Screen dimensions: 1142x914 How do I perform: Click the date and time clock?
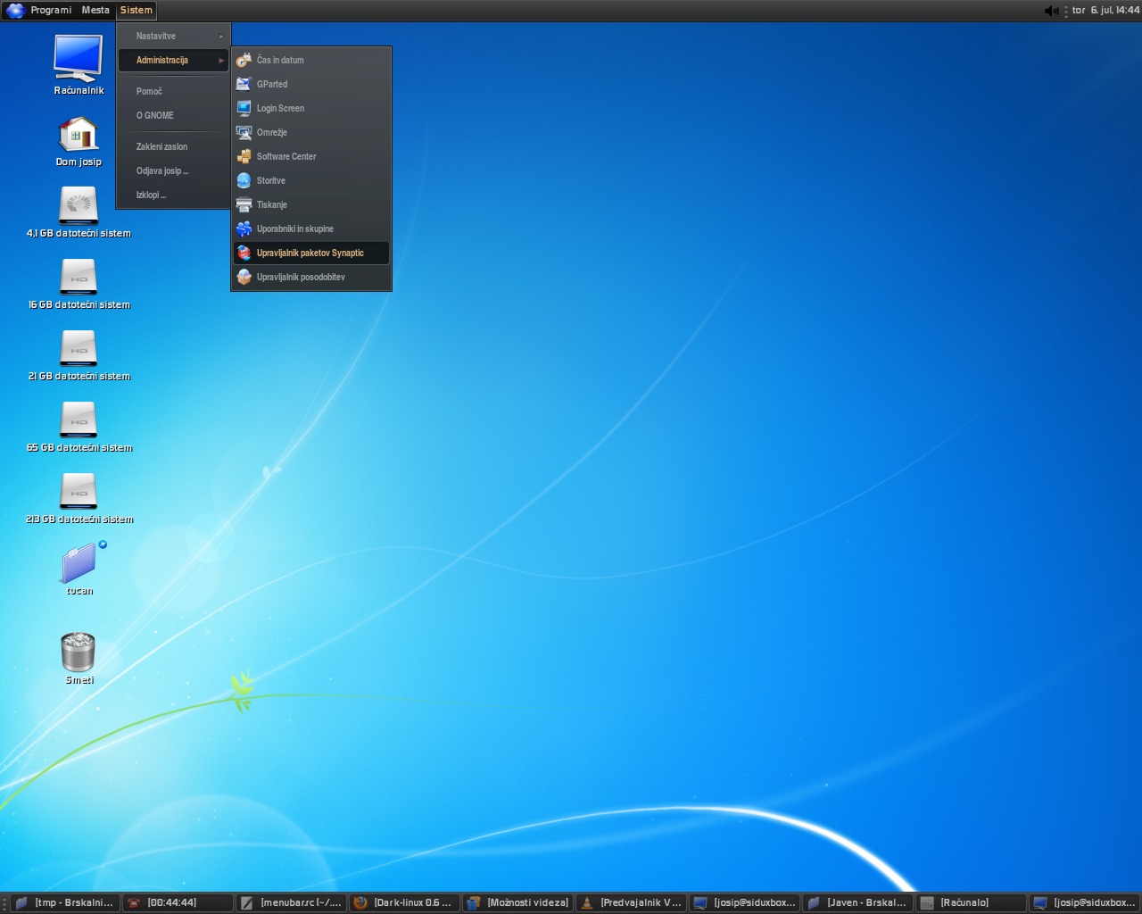click(x=1105, y=11)
